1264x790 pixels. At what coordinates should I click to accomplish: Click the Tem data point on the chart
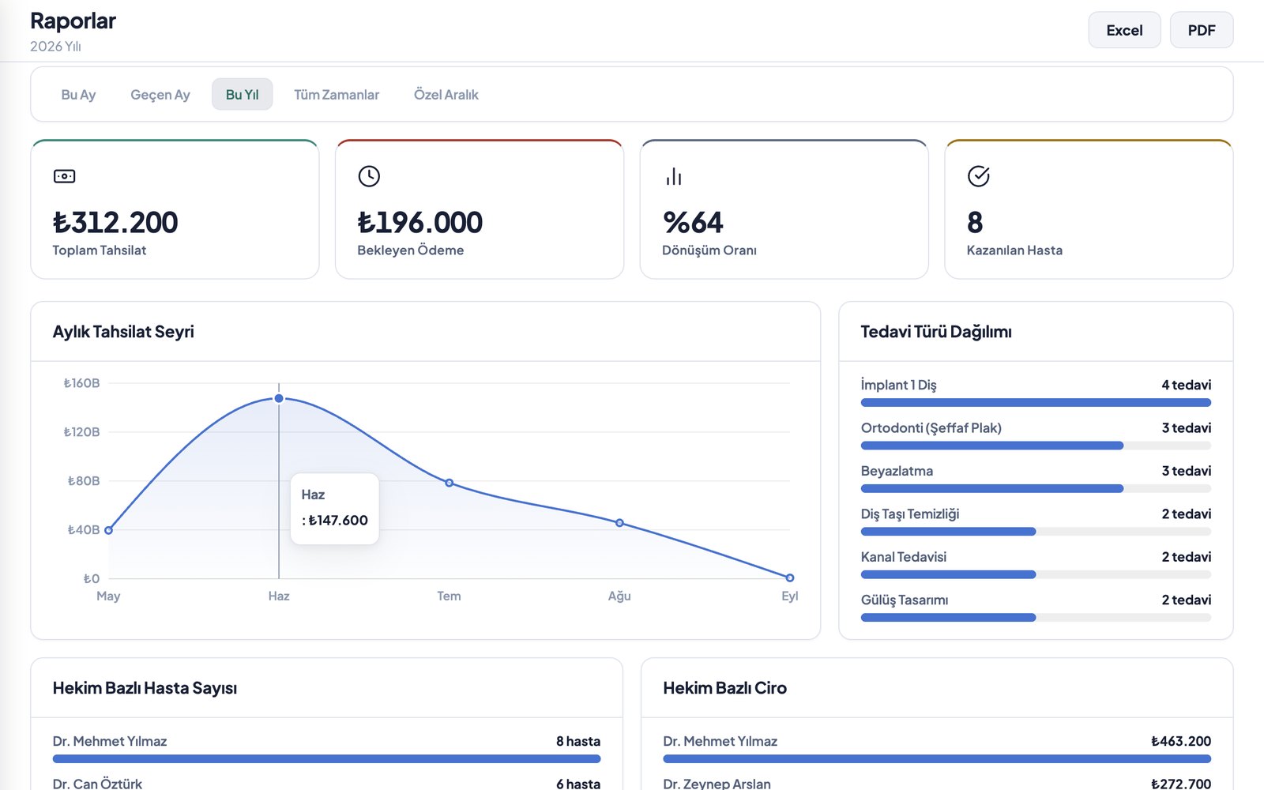click(x=449, y=483)
